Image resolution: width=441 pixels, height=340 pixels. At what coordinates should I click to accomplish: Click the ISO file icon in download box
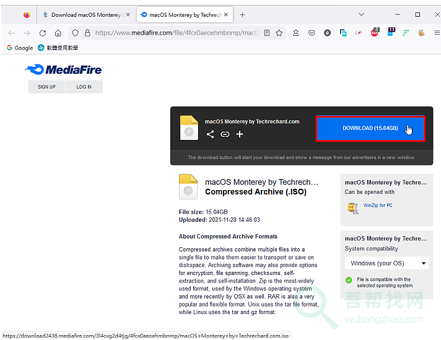(x=189, y=128)
